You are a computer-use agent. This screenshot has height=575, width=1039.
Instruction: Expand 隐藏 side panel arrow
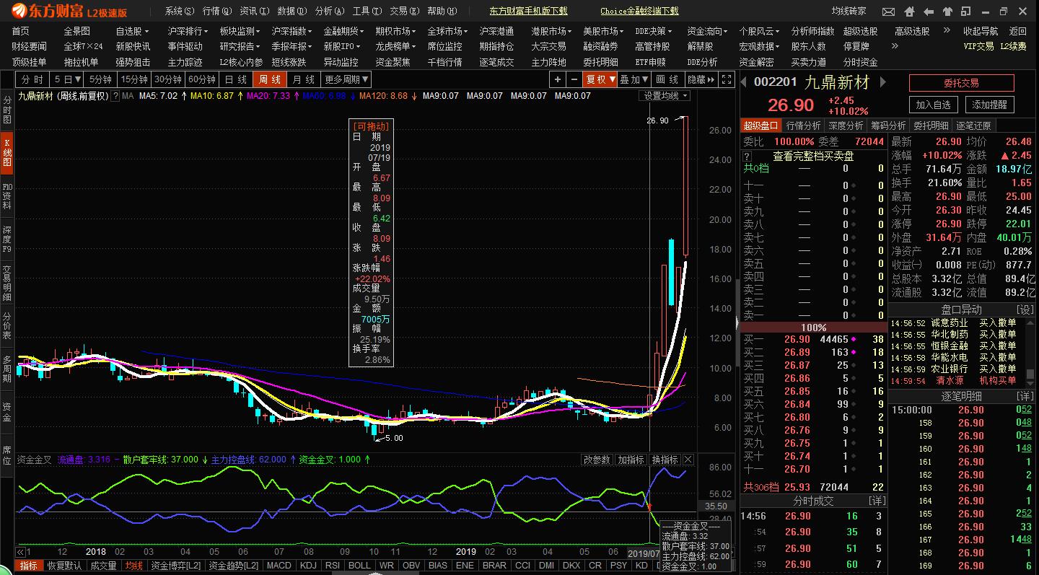(701, 79)
